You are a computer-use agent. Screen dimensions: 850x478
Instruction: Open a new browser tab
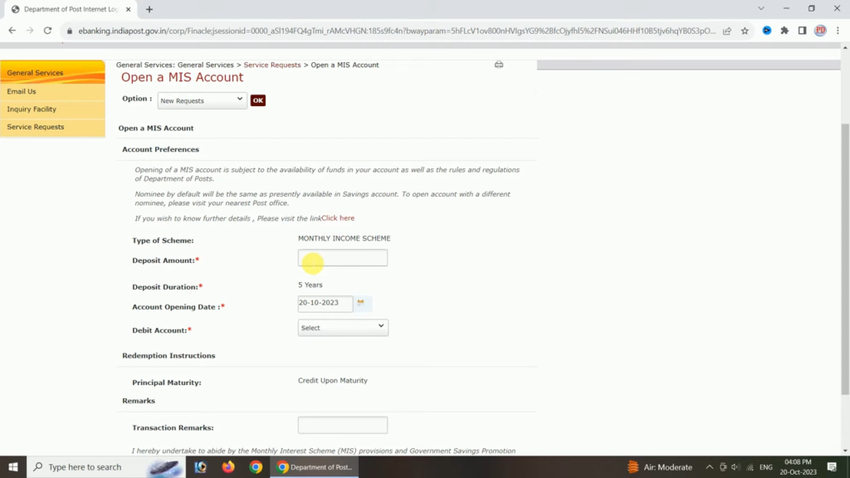(149, 9)
